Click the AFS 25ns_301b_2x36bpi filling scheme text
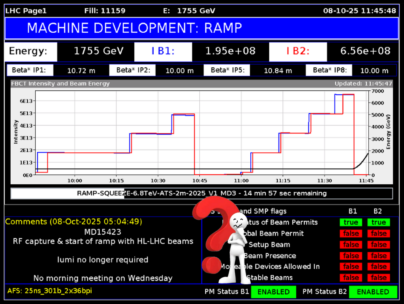The image size is (404, 304). pos(49,291)
